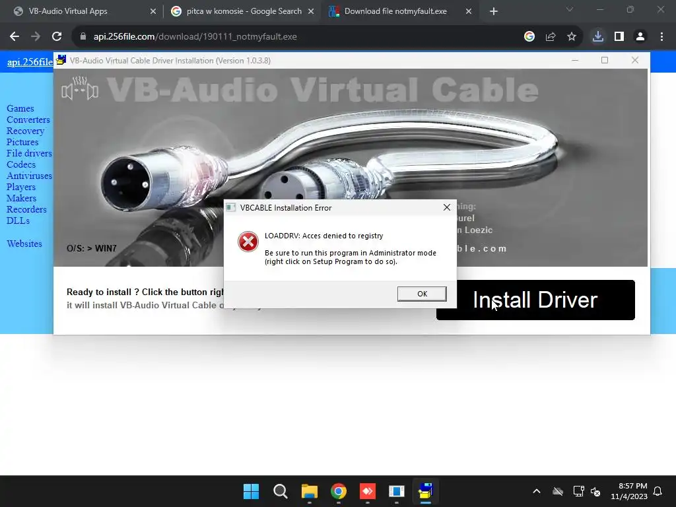This screenshot has width=676, height=507.
Task: Open the notifications bell
Action: click(x=658, y=491)
